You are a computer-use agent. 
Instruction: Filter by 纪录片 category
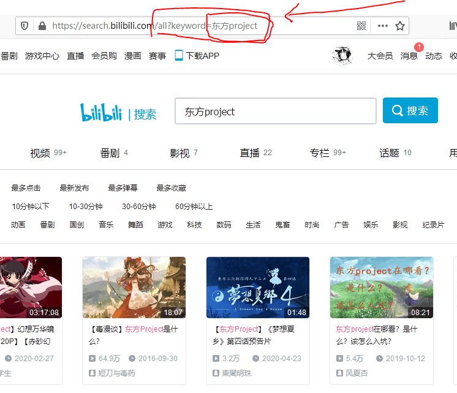[433, 224]
